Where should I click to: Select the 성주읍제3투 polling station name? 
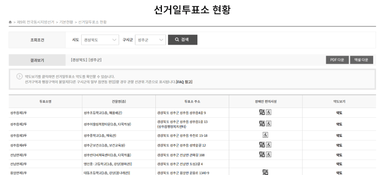tap(19, 135)
